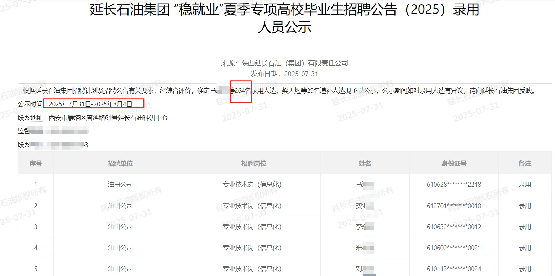Click serial number 1 in first row
Image resolution: width=555 pixels, height=276 pixels.
[x=36, y=185]
